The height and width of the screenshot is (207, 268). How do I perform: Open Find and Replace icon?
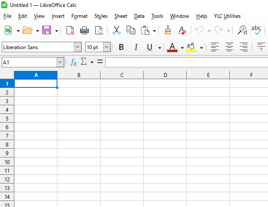click(x=242, y=30)
